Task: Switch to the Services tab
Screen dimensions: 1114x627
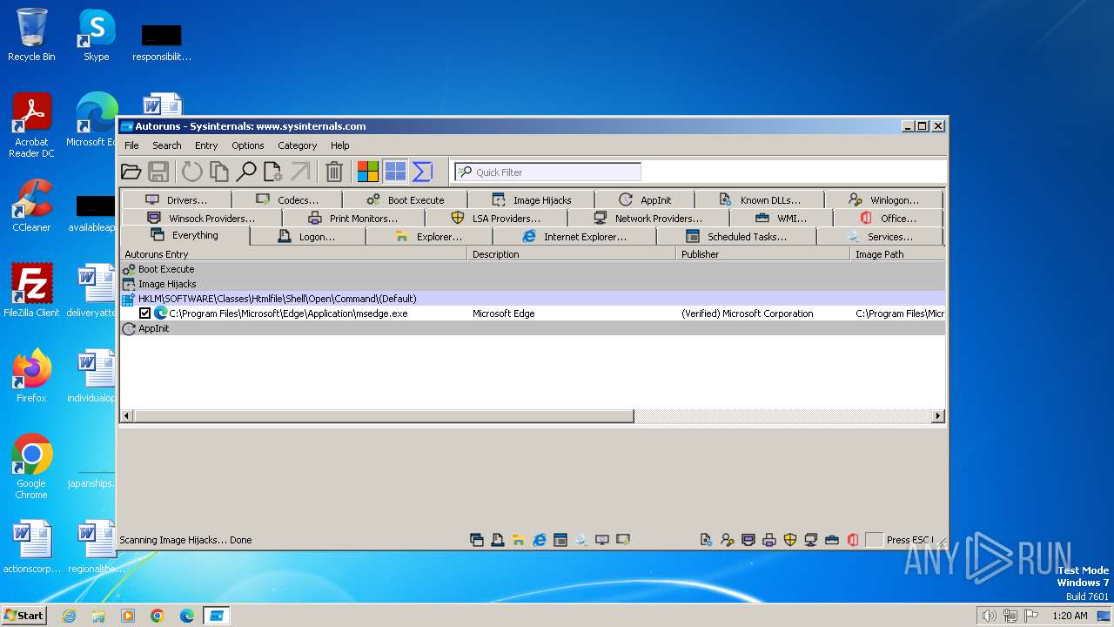Action: point(880,236)
